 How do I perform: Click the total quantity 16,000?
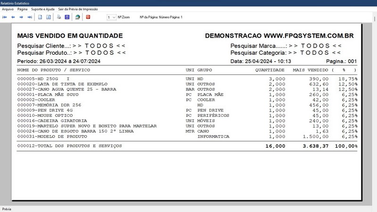(x=275, y=146)
